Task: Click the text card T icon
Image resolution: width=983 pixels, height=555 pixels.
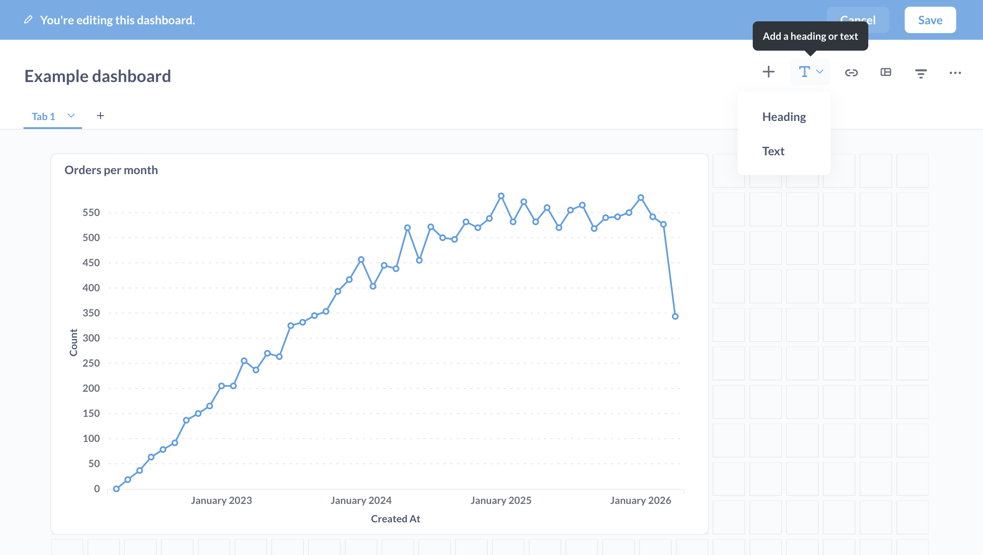Action: [804, 72]
